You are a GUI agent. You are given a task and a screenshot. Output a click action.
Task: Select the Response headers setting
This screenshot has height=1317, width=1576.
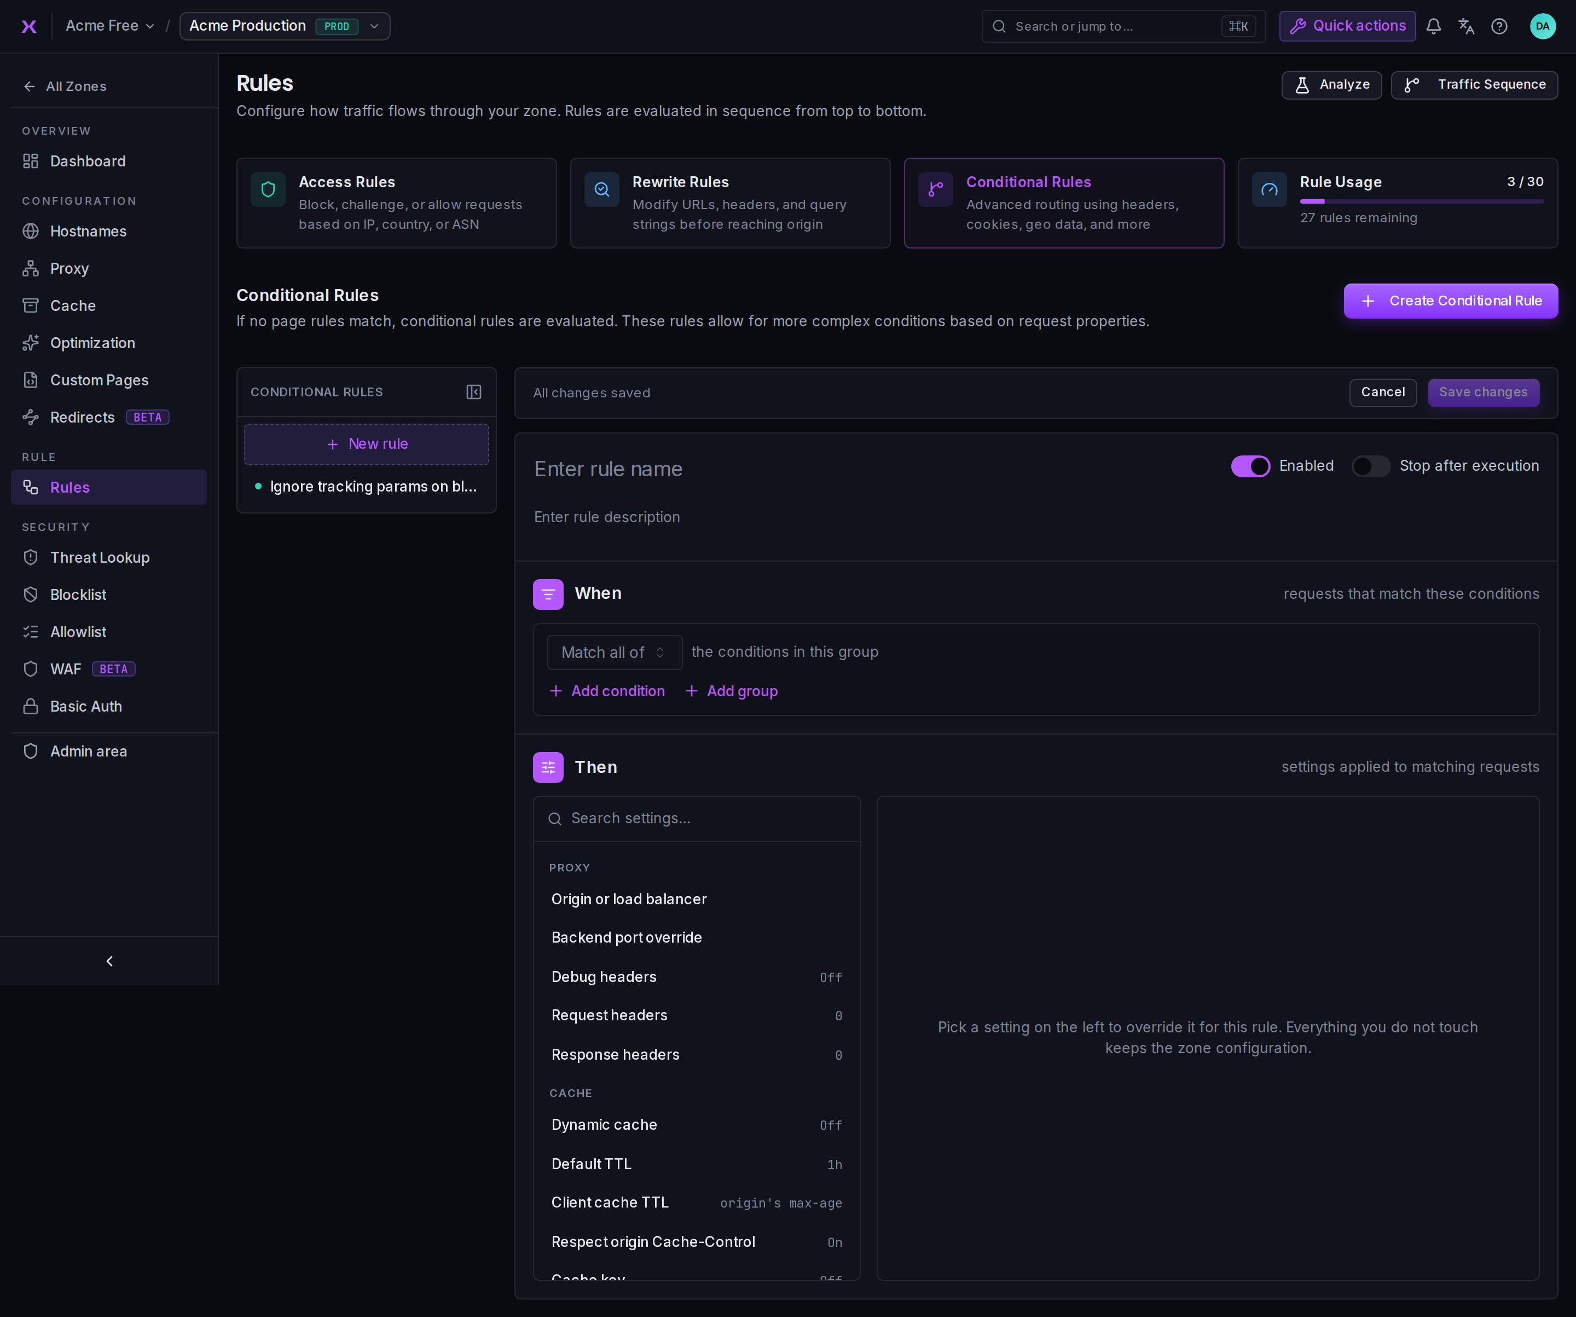697,1055
